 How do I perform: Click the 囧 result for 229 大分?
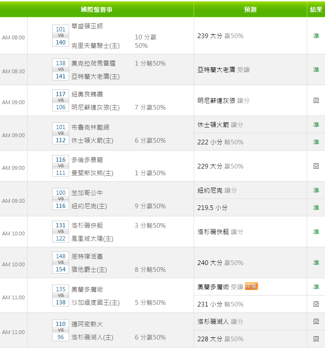coord(316,166)
